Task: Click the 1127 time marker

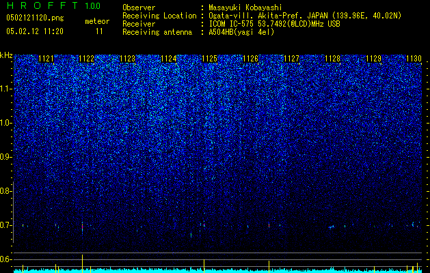Action: click(x=291, y=59)
